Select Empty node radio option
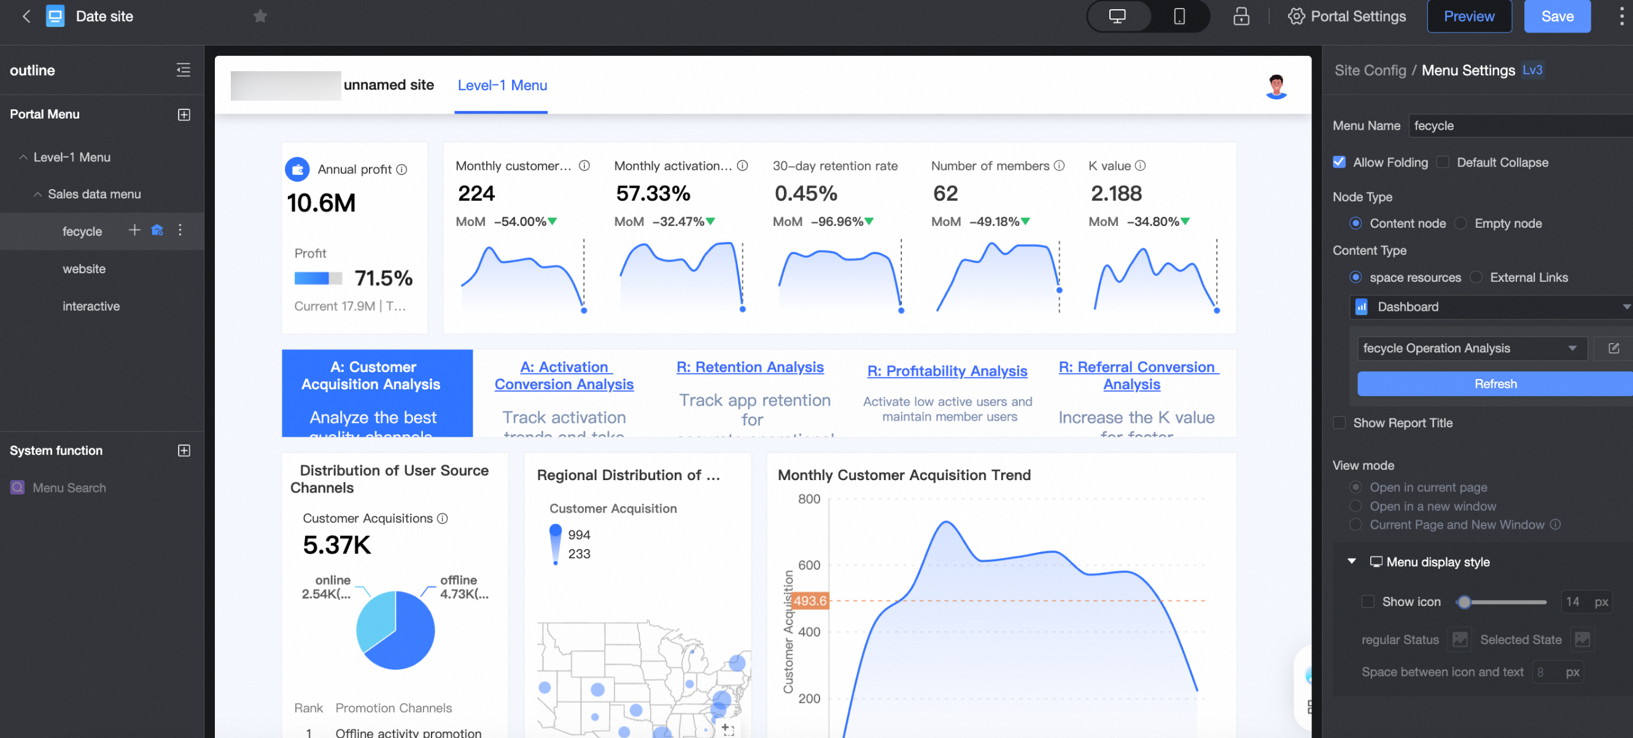This screenshot has height=738, width=1633. point(1460,223)
